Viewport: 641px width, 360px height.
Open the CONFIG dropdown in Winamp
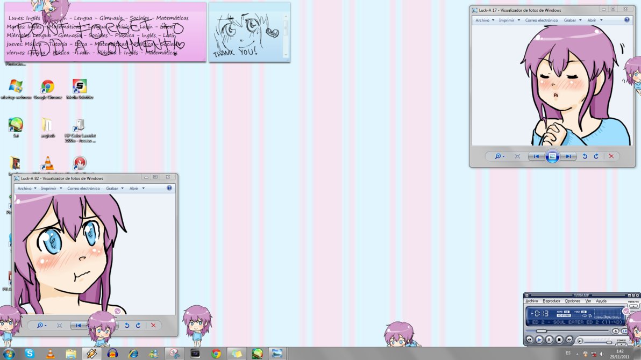coord(622,344)
